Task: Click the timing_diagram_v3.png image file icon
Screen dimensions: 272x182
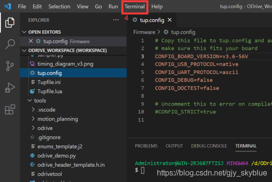Action: [33, 64]
